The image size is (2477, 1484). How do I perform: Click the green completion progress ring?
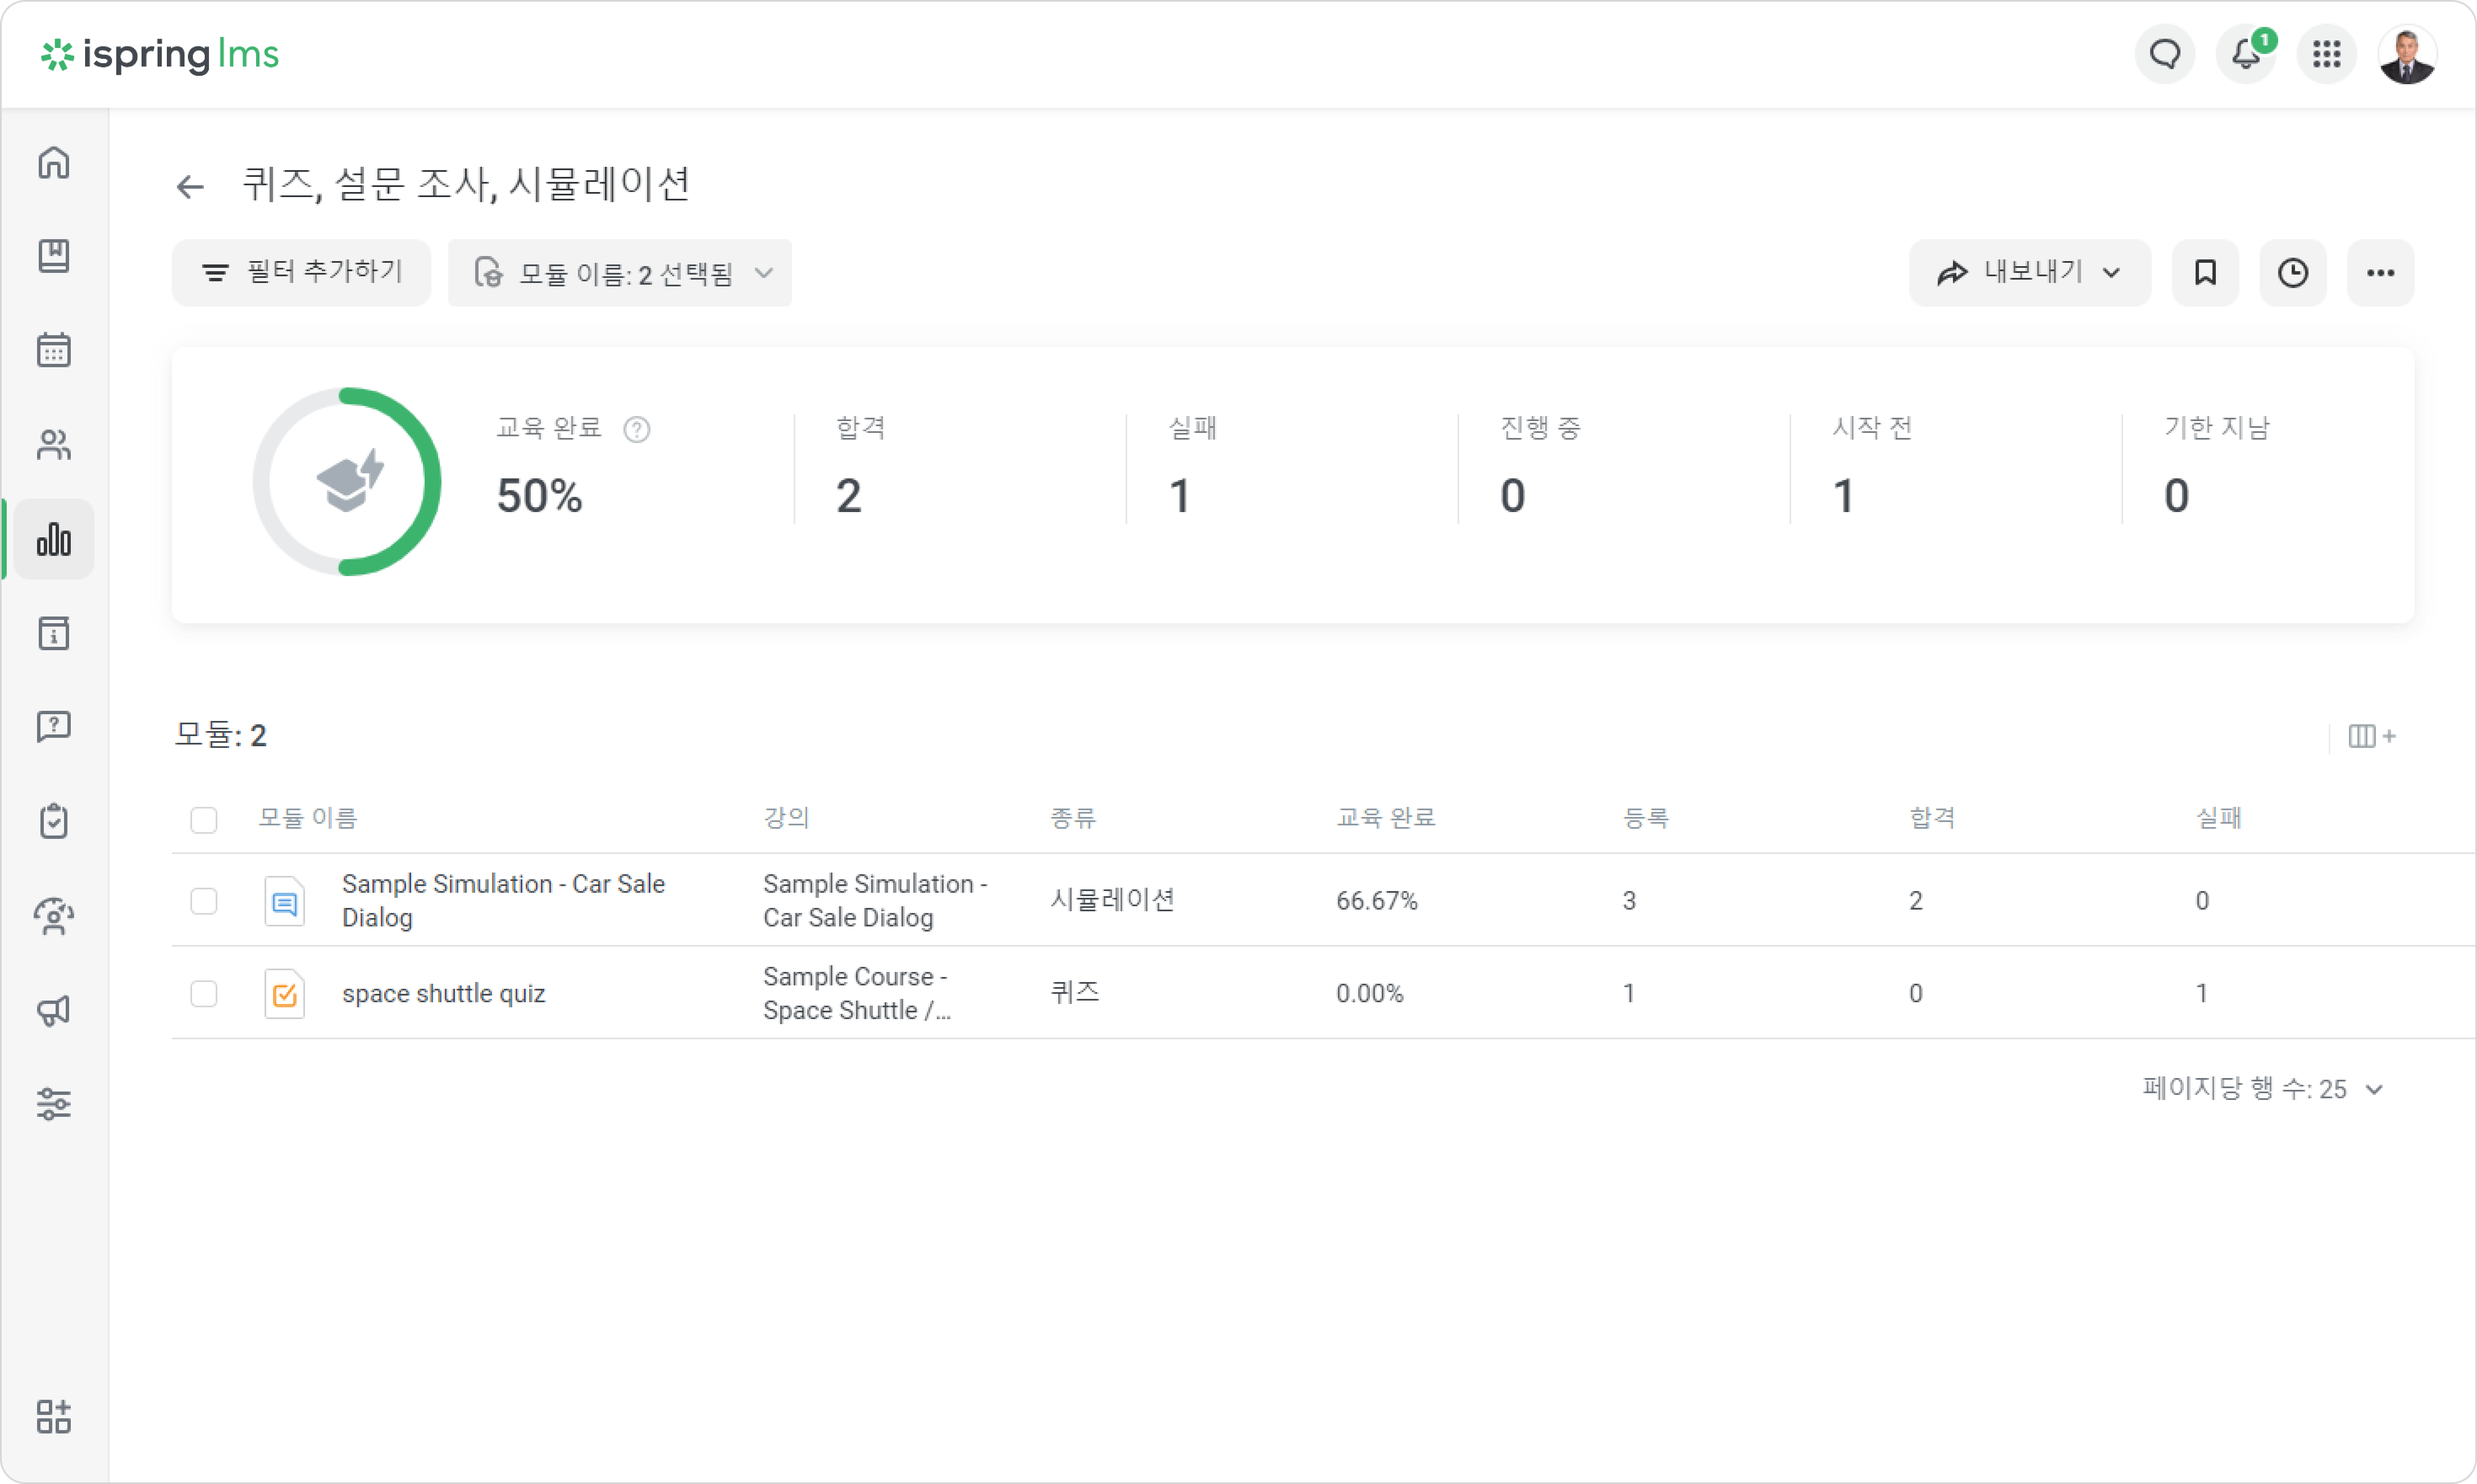tap(346, 482)
